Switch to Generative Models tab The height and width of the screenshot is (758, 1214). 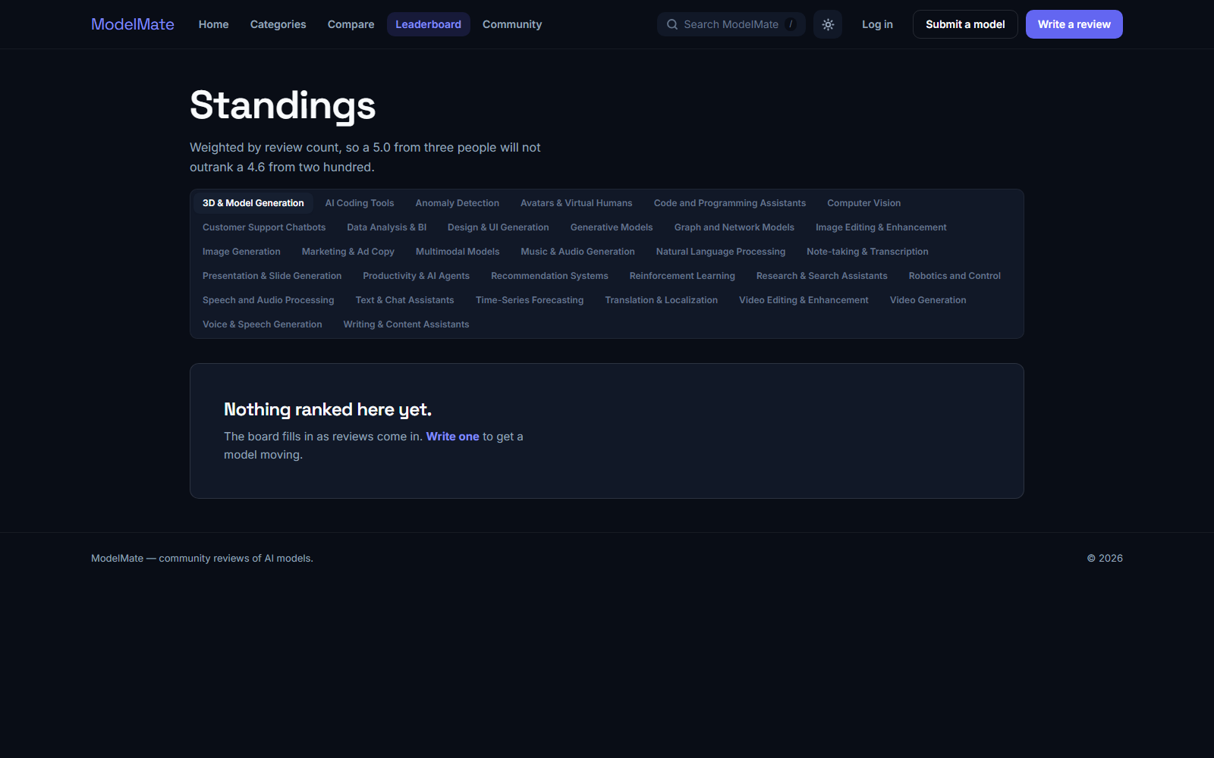[612, 227]
